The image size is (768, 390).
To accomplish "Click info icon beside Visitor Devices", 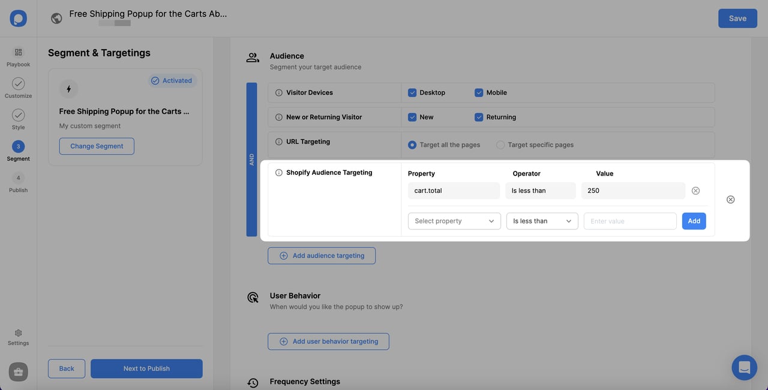I will click(x=278, y=93).
